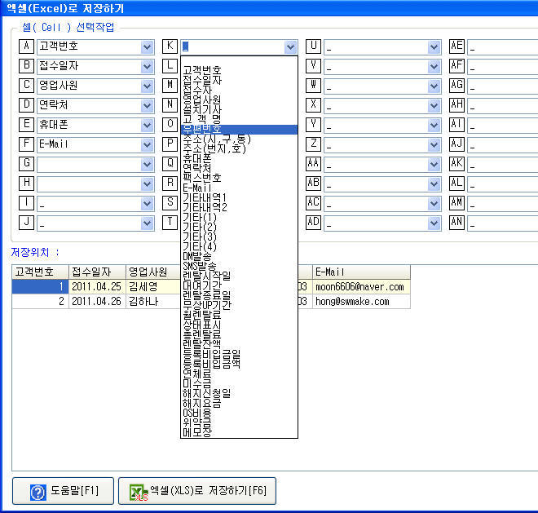Image resolution: width=538 pixels, height=513 pixels.
Task: Click the 저장위치 label
Action: (x=35, y=252)
